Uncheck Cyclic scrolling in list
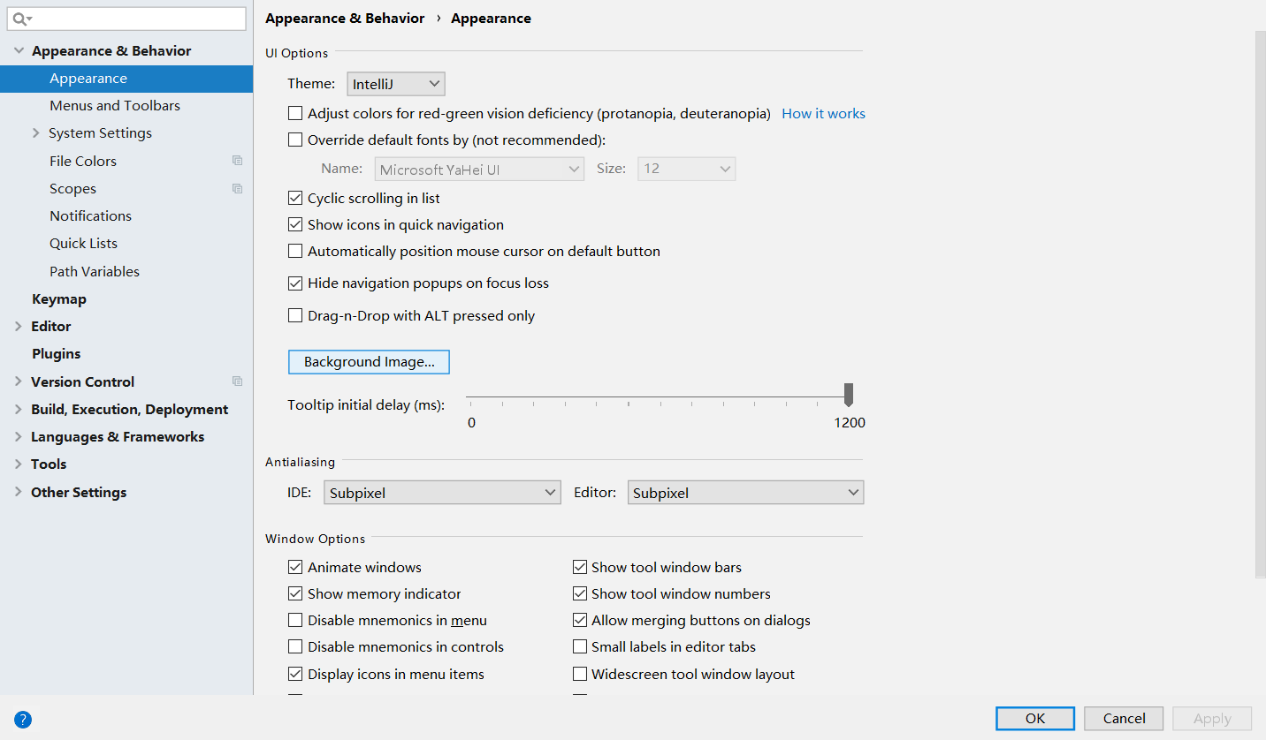 tap(295, 199)
